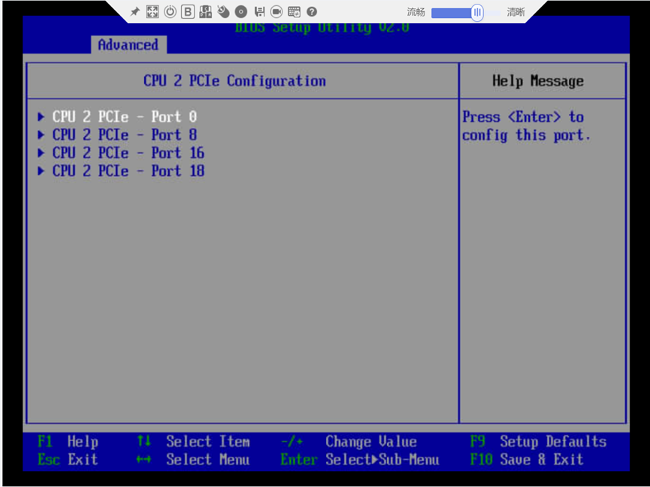650x487 pixels.
Task: Click the boxed B boot option icon
Action: coord(188,11)
